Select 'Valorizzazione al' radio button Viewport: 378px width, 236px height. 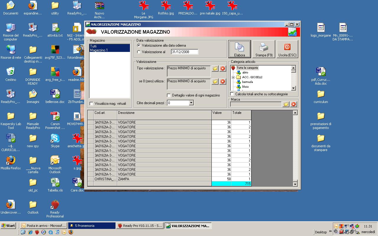(139, 52)
